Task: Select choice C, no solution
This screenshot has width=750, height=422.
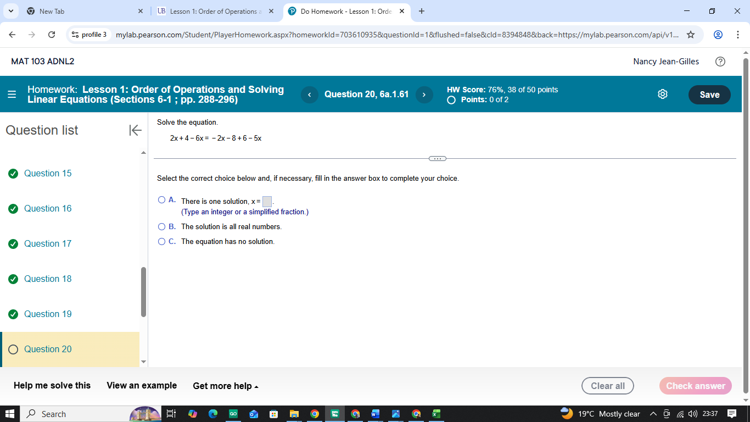Action: click(161, 241)
